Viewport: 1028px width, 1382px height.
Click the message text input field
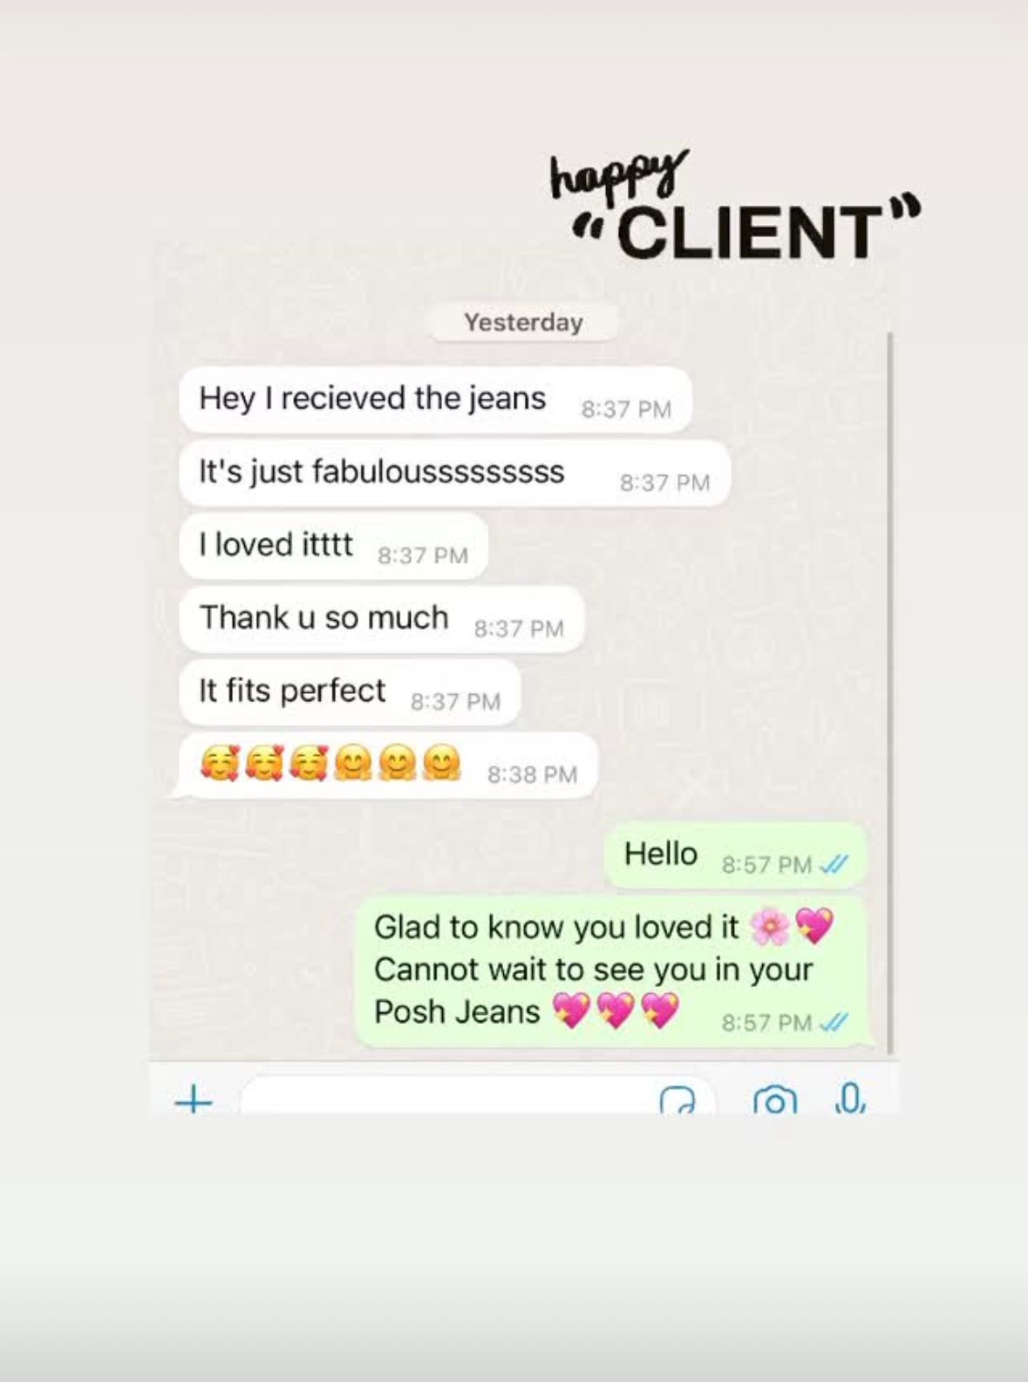tap(477, 1097)
